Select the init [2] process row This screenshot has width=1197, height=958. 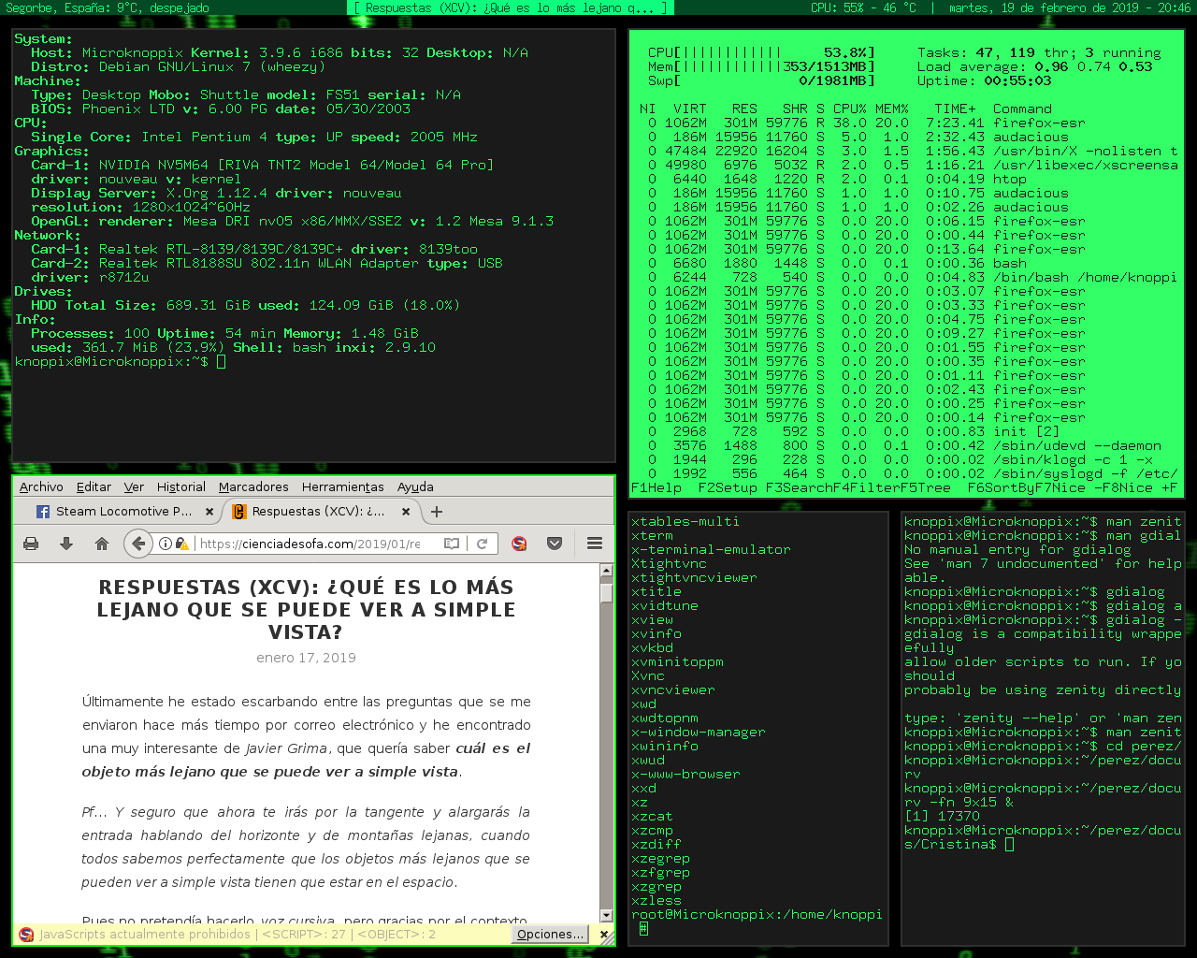tap(904, 431)
